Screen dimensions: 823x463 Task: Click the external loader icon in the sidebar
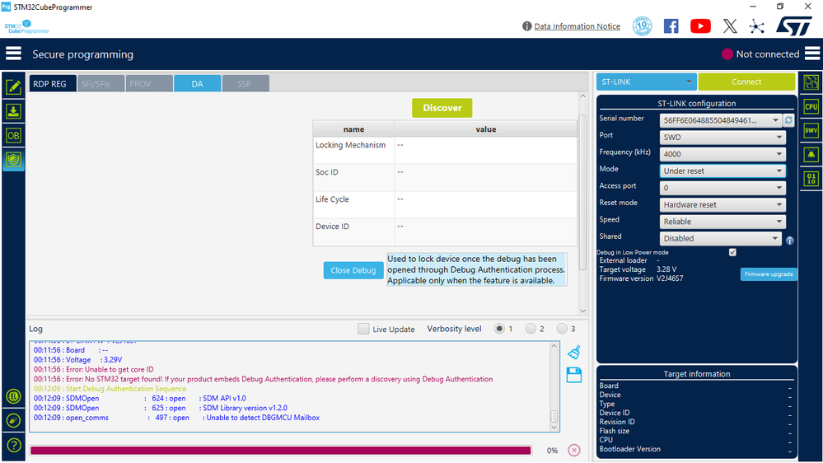[13, 420]
